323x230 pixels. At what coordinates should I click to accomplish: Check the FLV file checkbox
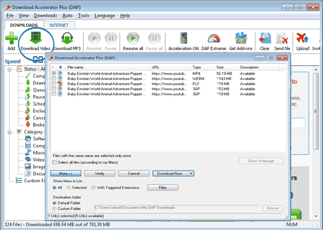[54, 84]
